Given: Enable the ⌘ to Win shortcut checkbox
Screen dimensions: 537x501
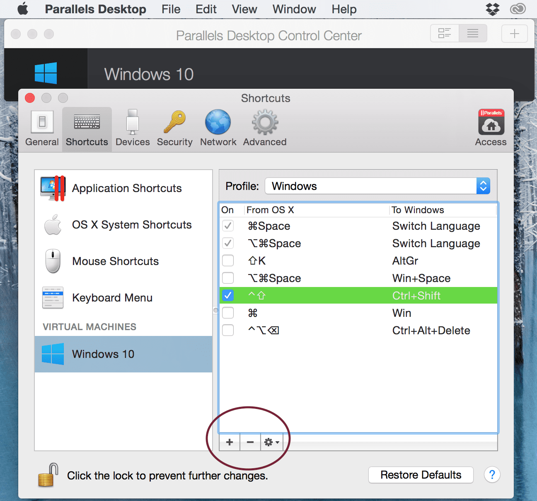Looking at the screenshot, I should (228, 313).
